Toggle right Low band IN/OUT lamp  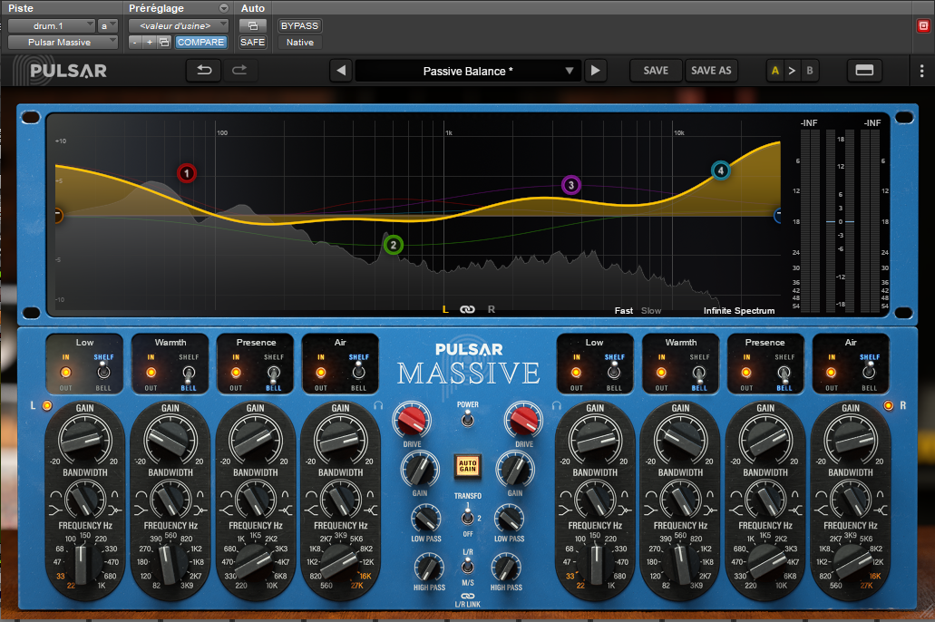pos(576,372)
